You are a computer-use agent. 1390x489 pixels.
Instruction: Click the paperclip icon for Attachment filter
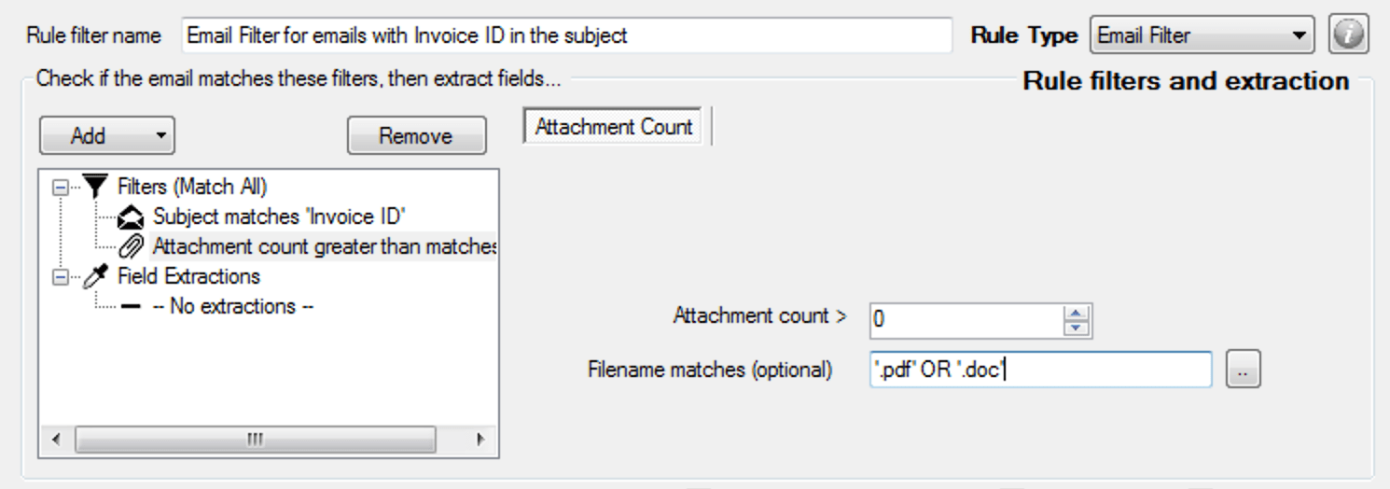tap(133, 246)
